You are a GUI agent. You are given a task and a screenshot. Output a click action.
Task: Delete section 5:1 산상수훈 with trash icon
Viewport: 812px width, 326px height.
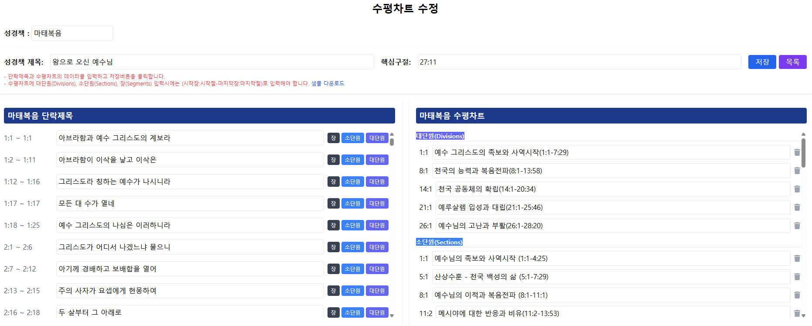[x=797, y=277]
